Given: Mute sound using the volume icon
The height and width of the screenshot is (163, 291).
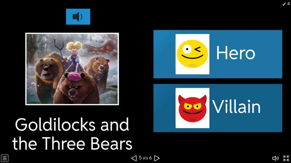Looking at the screenshot, I should pos(275,158).
